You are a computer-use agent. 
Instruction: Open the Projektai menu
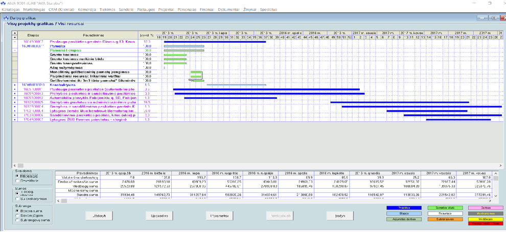coord(166,10)
